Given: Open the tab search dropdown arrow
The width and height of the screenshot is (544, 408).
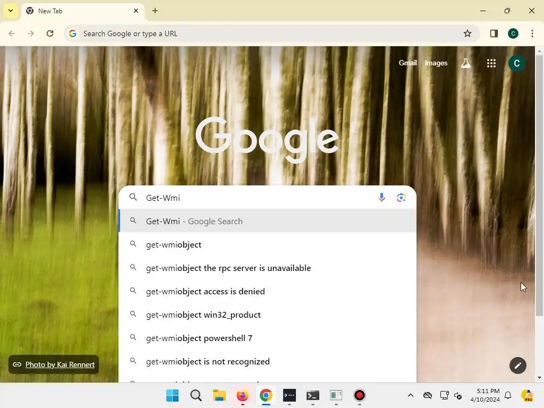Looking at the screenshot, I should pyautogui.click(x=11, y=11).
